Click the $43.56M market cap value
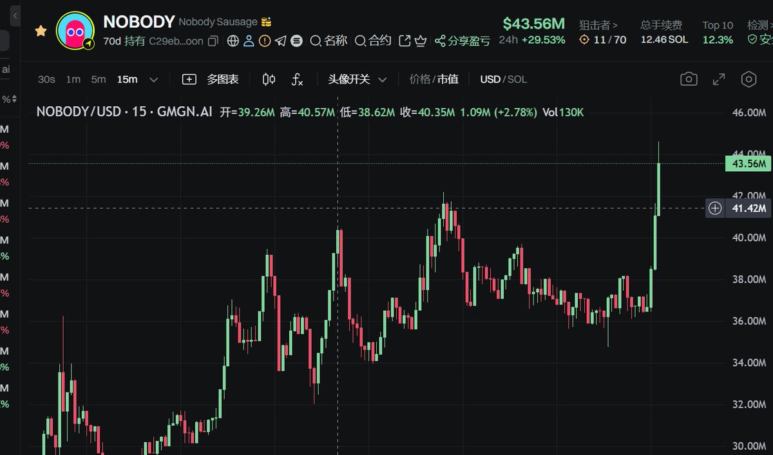This screenshot has height=455, width=773. coord(534,24)
